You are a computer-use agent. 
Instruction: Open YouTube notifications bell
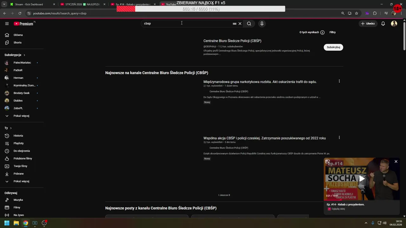coord(383,23)
